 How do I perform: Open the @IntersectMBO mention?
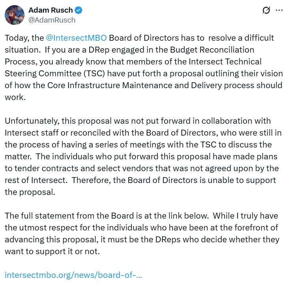pos(77,38)
